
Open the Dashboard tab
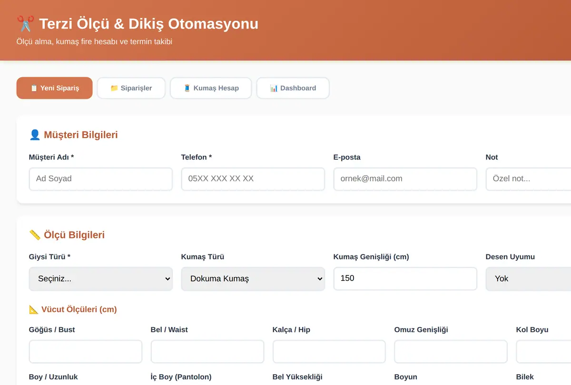[293, 88]
